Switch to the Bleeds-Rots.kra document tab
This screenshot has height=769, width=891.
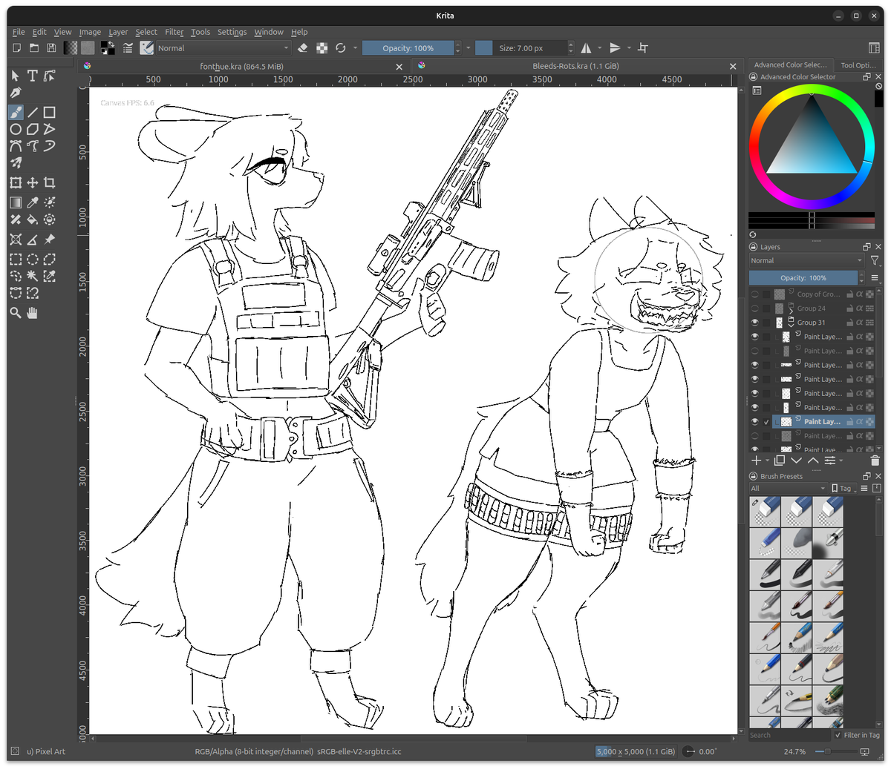pos(575,66)
